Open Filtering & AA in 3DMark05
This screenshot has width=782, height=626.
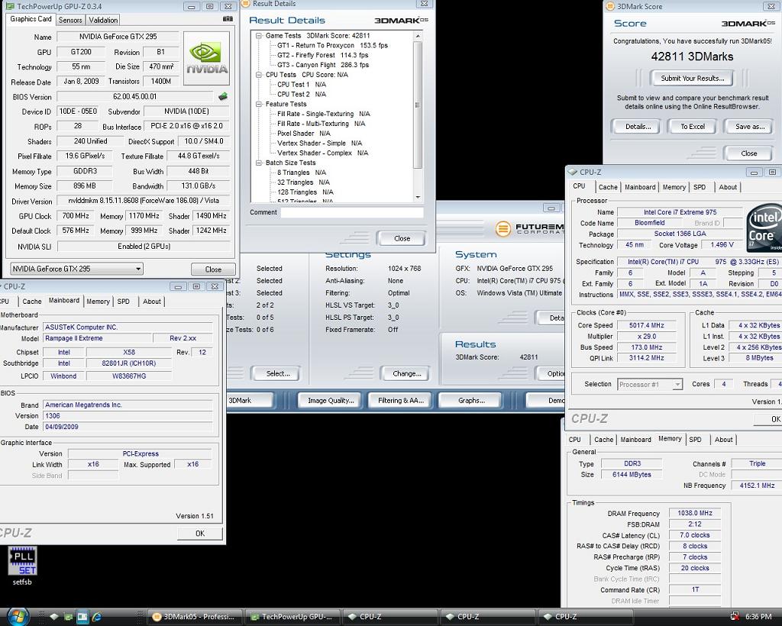click(400, 400)
